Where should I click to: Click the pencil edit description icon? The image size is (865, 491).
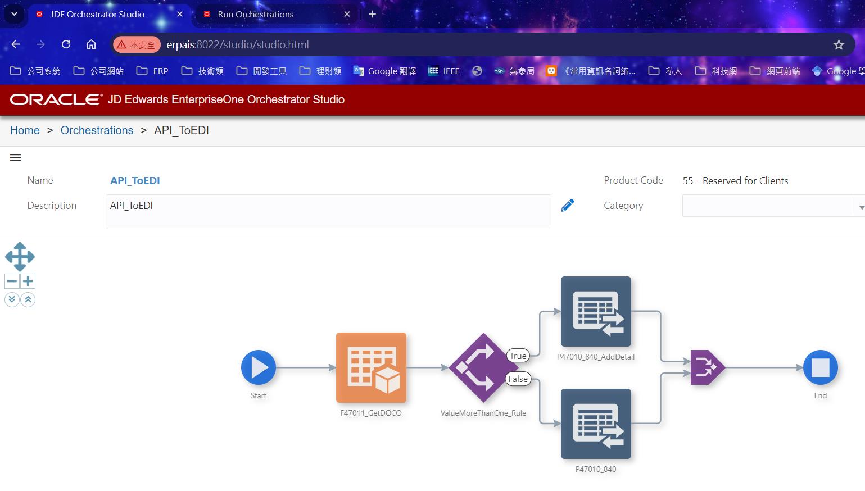point(568,205)
